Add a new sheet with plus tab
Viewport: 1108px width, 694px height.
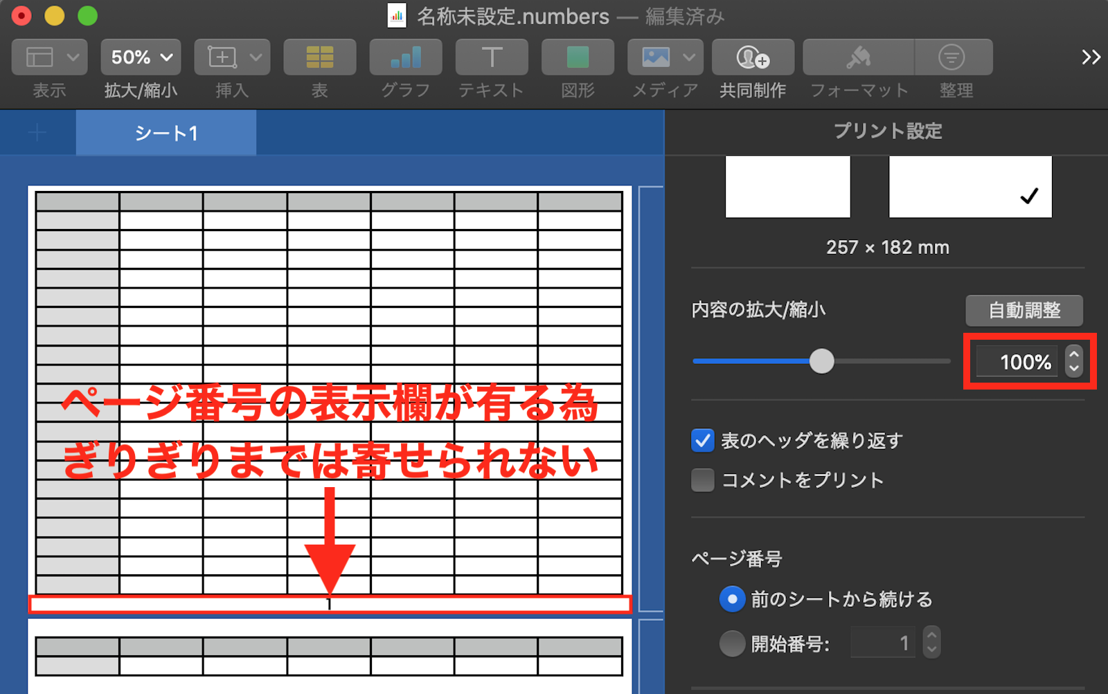click(37, 133)
